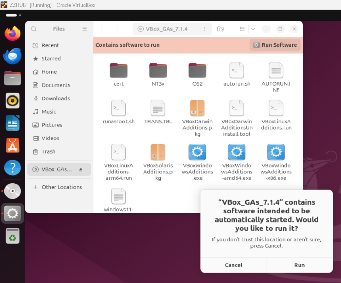This screenshot has width=341, height=283.
Task: Launch LibreOffice Writer from the dock
Action: (12, 123)
